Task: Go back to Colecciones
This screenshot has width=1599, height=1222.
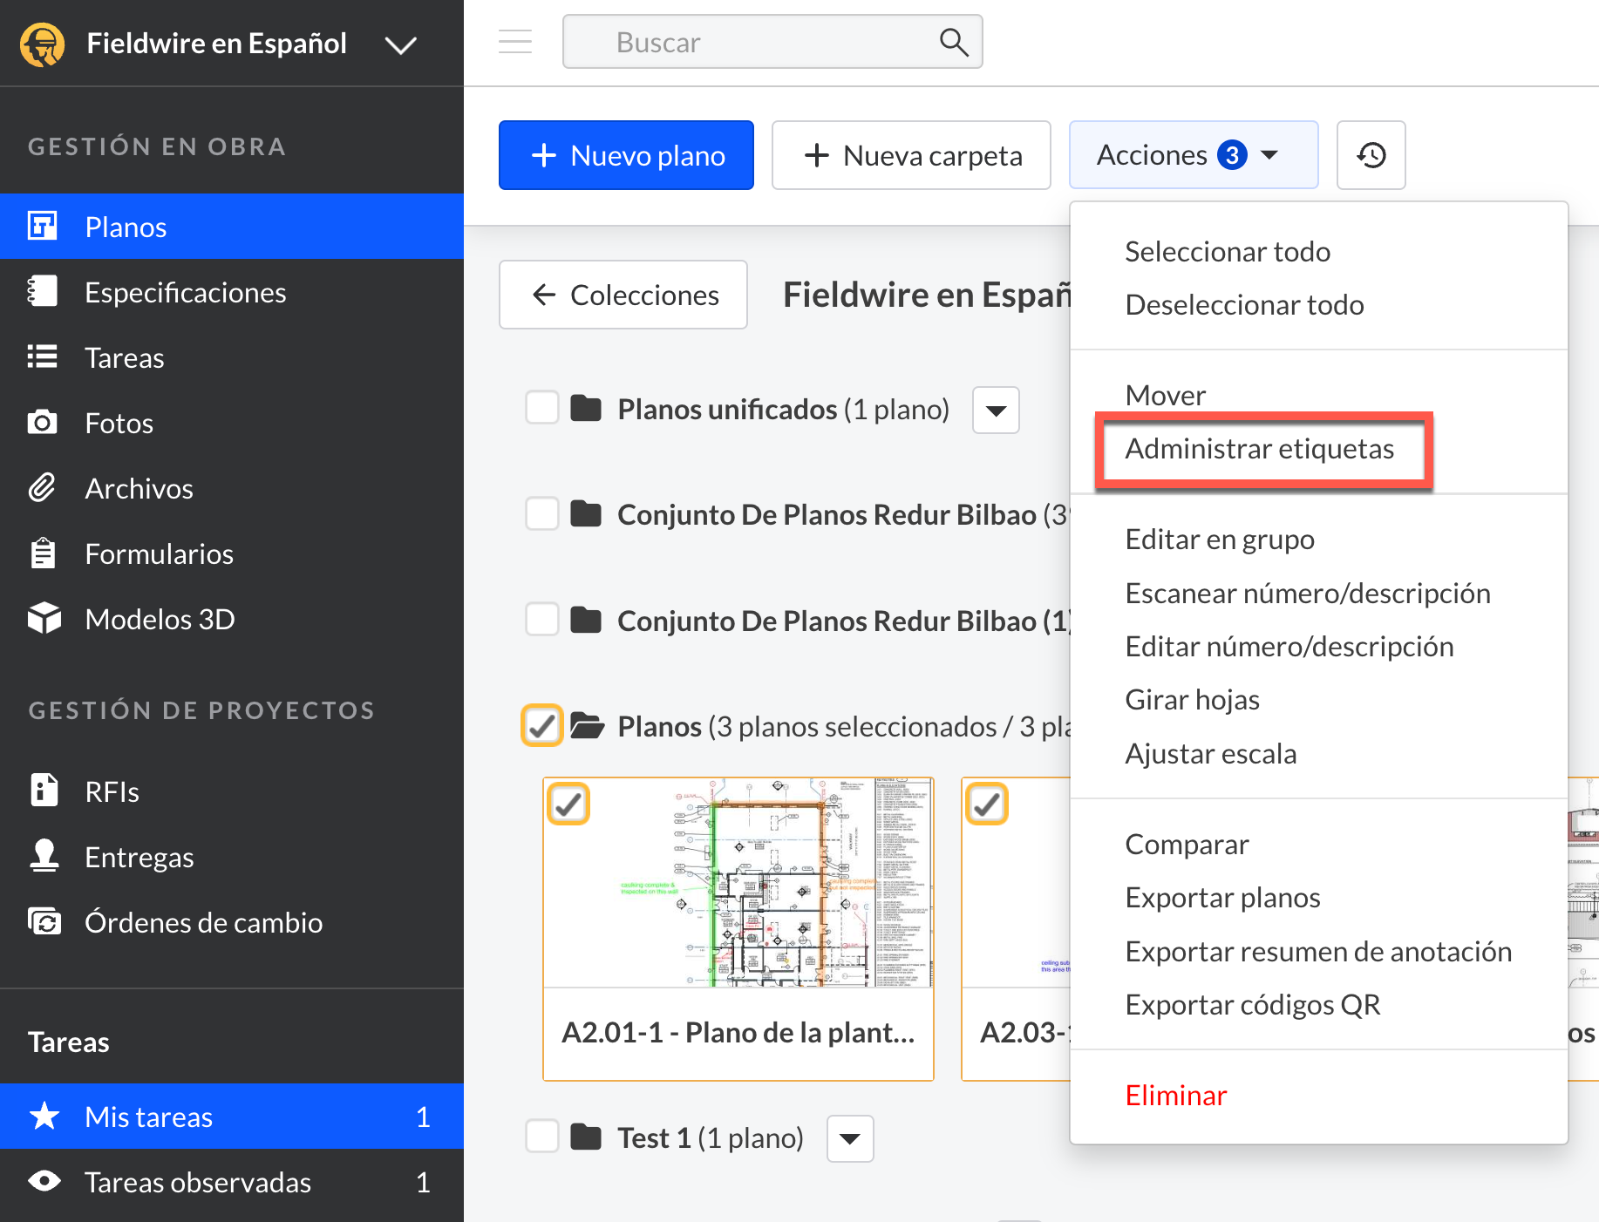Action: click(623, 295)
